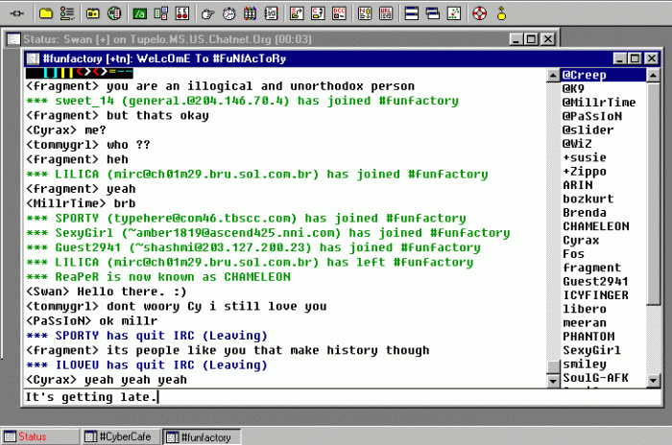The image size is (672, 445).
Task: Click the globe icon in toolbar
Action: click(113, 13)
